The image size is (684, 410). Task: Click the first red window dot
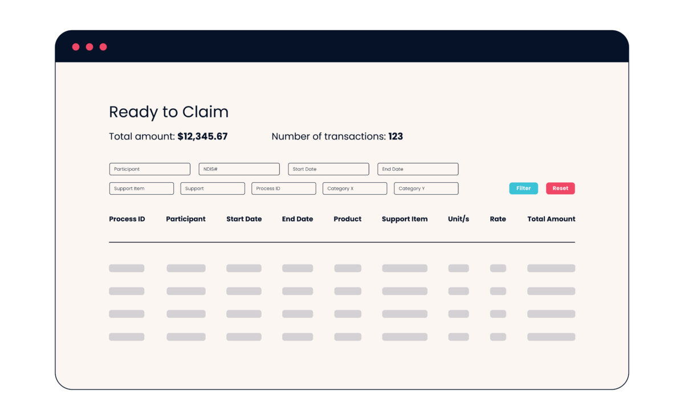click(x=77, y=46)
